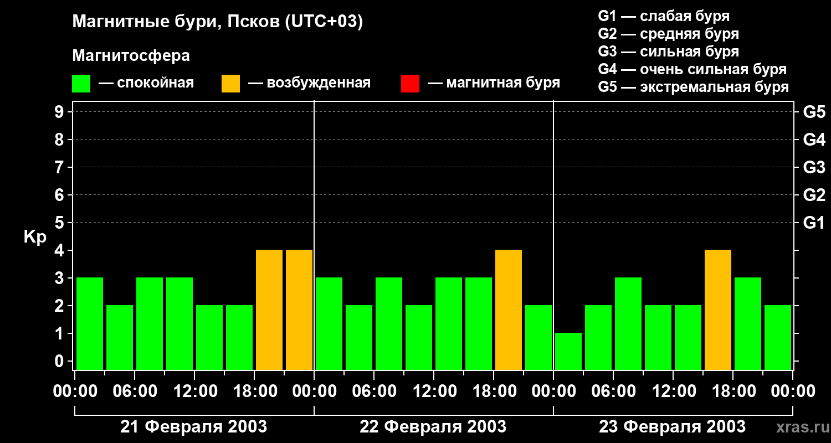This screenshot has height=443, width=831.
Task: Click the first green bar on 21 February
Action: point(90,323)
